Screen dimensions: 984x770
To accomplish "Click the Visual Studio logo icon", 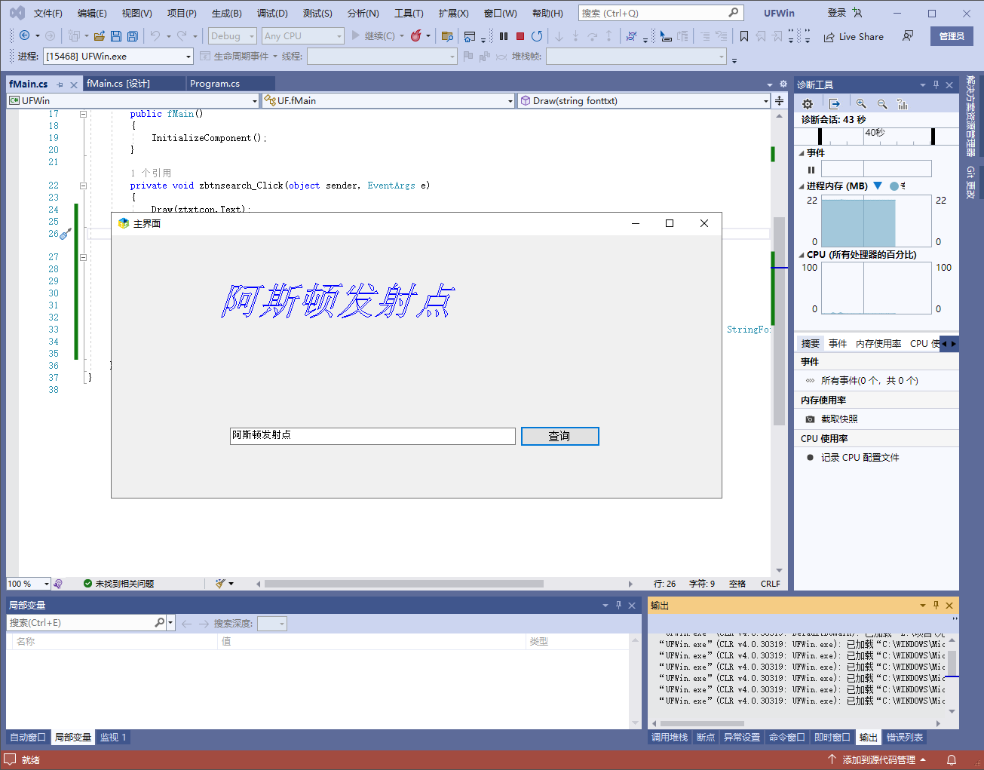I will 17,13.
